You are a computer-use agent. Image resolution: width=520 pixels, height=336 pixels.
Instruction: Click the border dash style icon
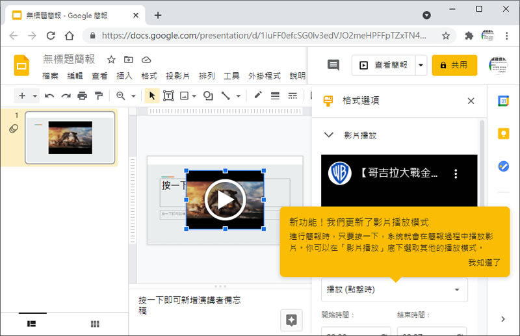pyautogui.click(x=292, y=96)
